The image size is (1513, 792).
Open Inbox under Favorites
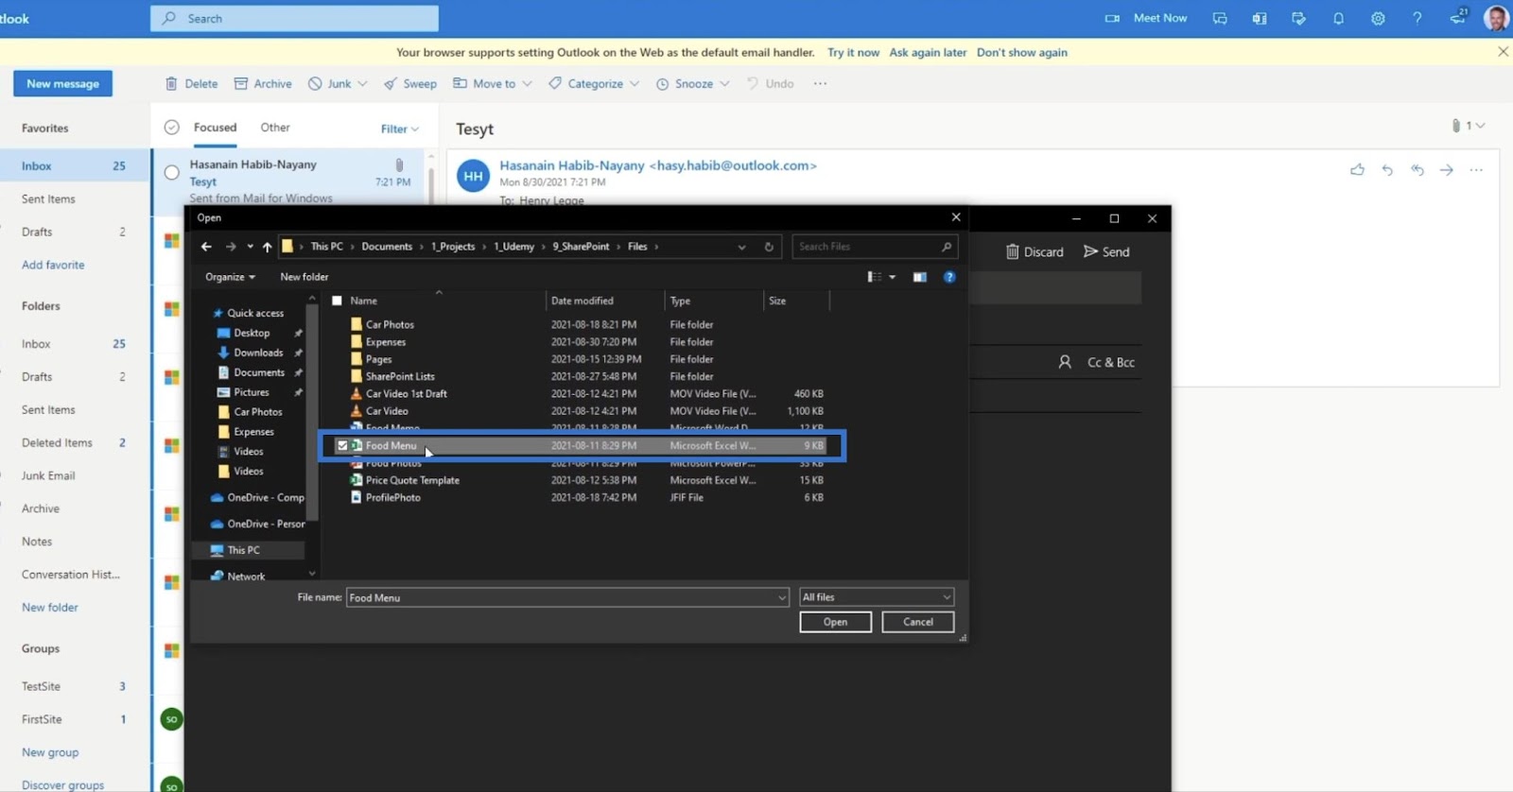(x=76, y=165)
